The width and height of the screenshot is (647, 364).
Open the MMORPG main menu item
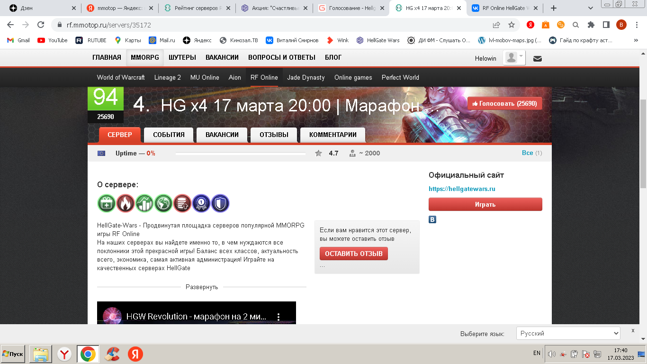pyautogui.click(x=145, y=57)
